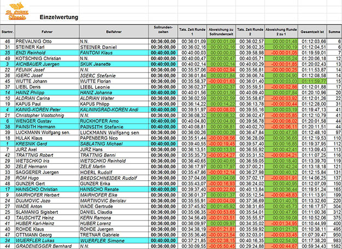Image resolution: width=342 pixels, height=249 pixels.
Task: Click the Sollrundenzeiten column header
Action: [x=163, y=29]
